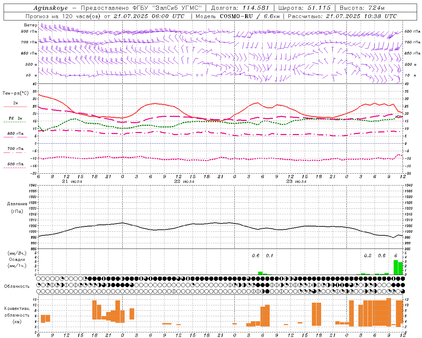Click "700 гПа" dash-dot entry in temperature legend
Image resolution: width=422 pixels, height=338 pixels.
click(15, 149)
